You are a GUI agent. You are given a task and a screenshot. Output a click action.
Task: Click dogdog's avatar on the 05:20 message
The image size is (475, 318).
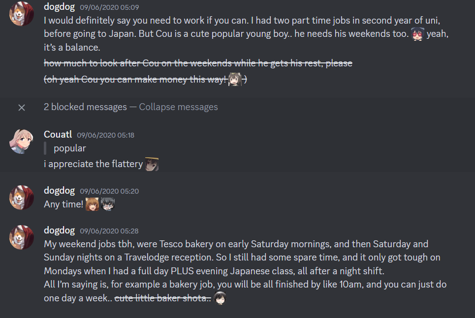tap(22, 198)
